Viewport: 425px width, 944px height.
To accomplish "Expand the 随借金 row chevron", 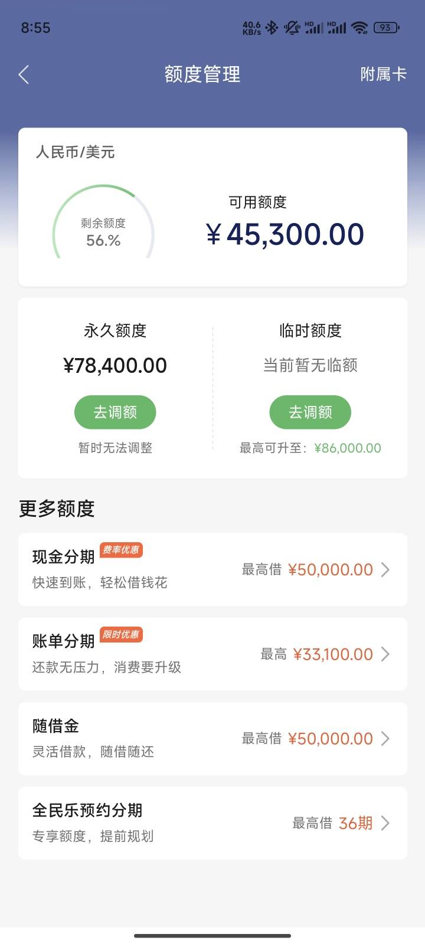I will coord(385,738).
